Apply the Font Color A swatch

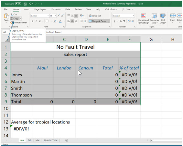pos(60,21)
